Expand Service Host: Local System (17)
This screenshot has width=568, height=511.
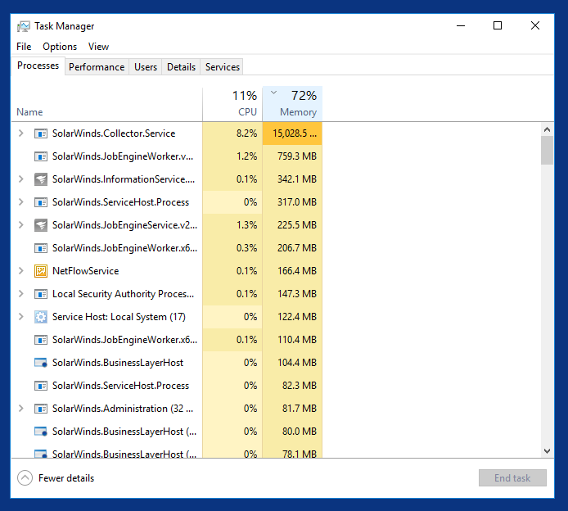pos(21,317)
